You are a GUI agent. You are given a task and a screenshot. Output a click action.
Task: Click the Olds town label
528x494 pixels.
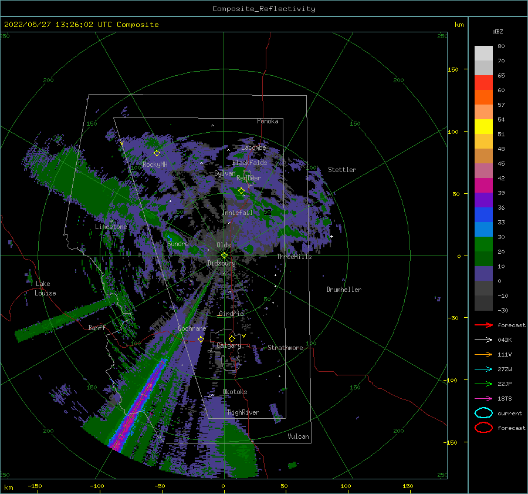[x=224, y=245]
